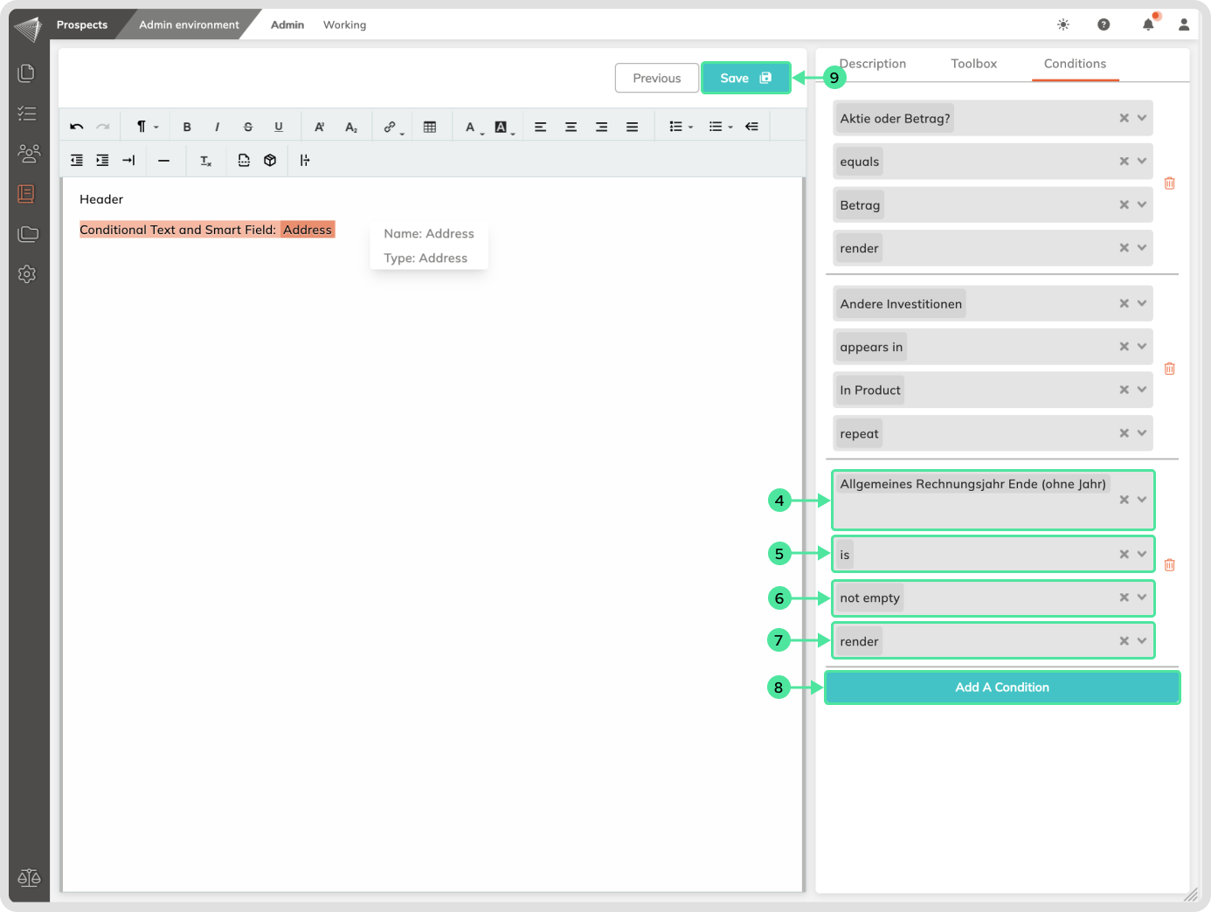1211x912 pixels.
Task: Toggle underline formatting
Action: pyautogui.click(x=279, y=127)
